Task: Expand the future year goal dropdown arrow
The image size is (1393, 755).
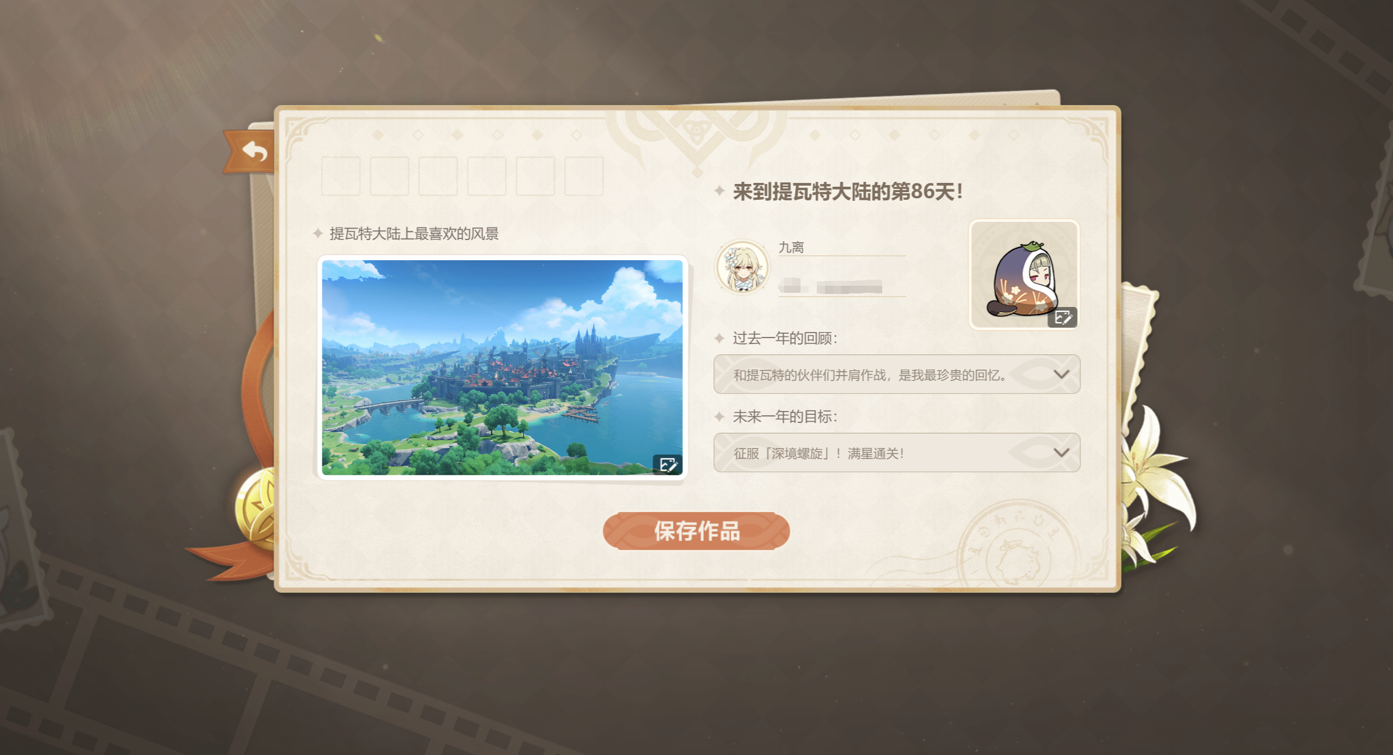Action: pyautogui.click(x=1061, y=452)
